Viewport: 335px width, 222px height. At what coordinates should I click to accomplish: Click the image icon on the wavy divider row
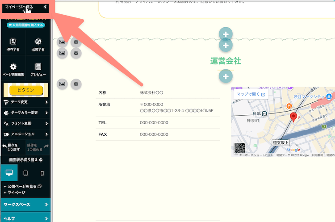click(x=62, y=42)
